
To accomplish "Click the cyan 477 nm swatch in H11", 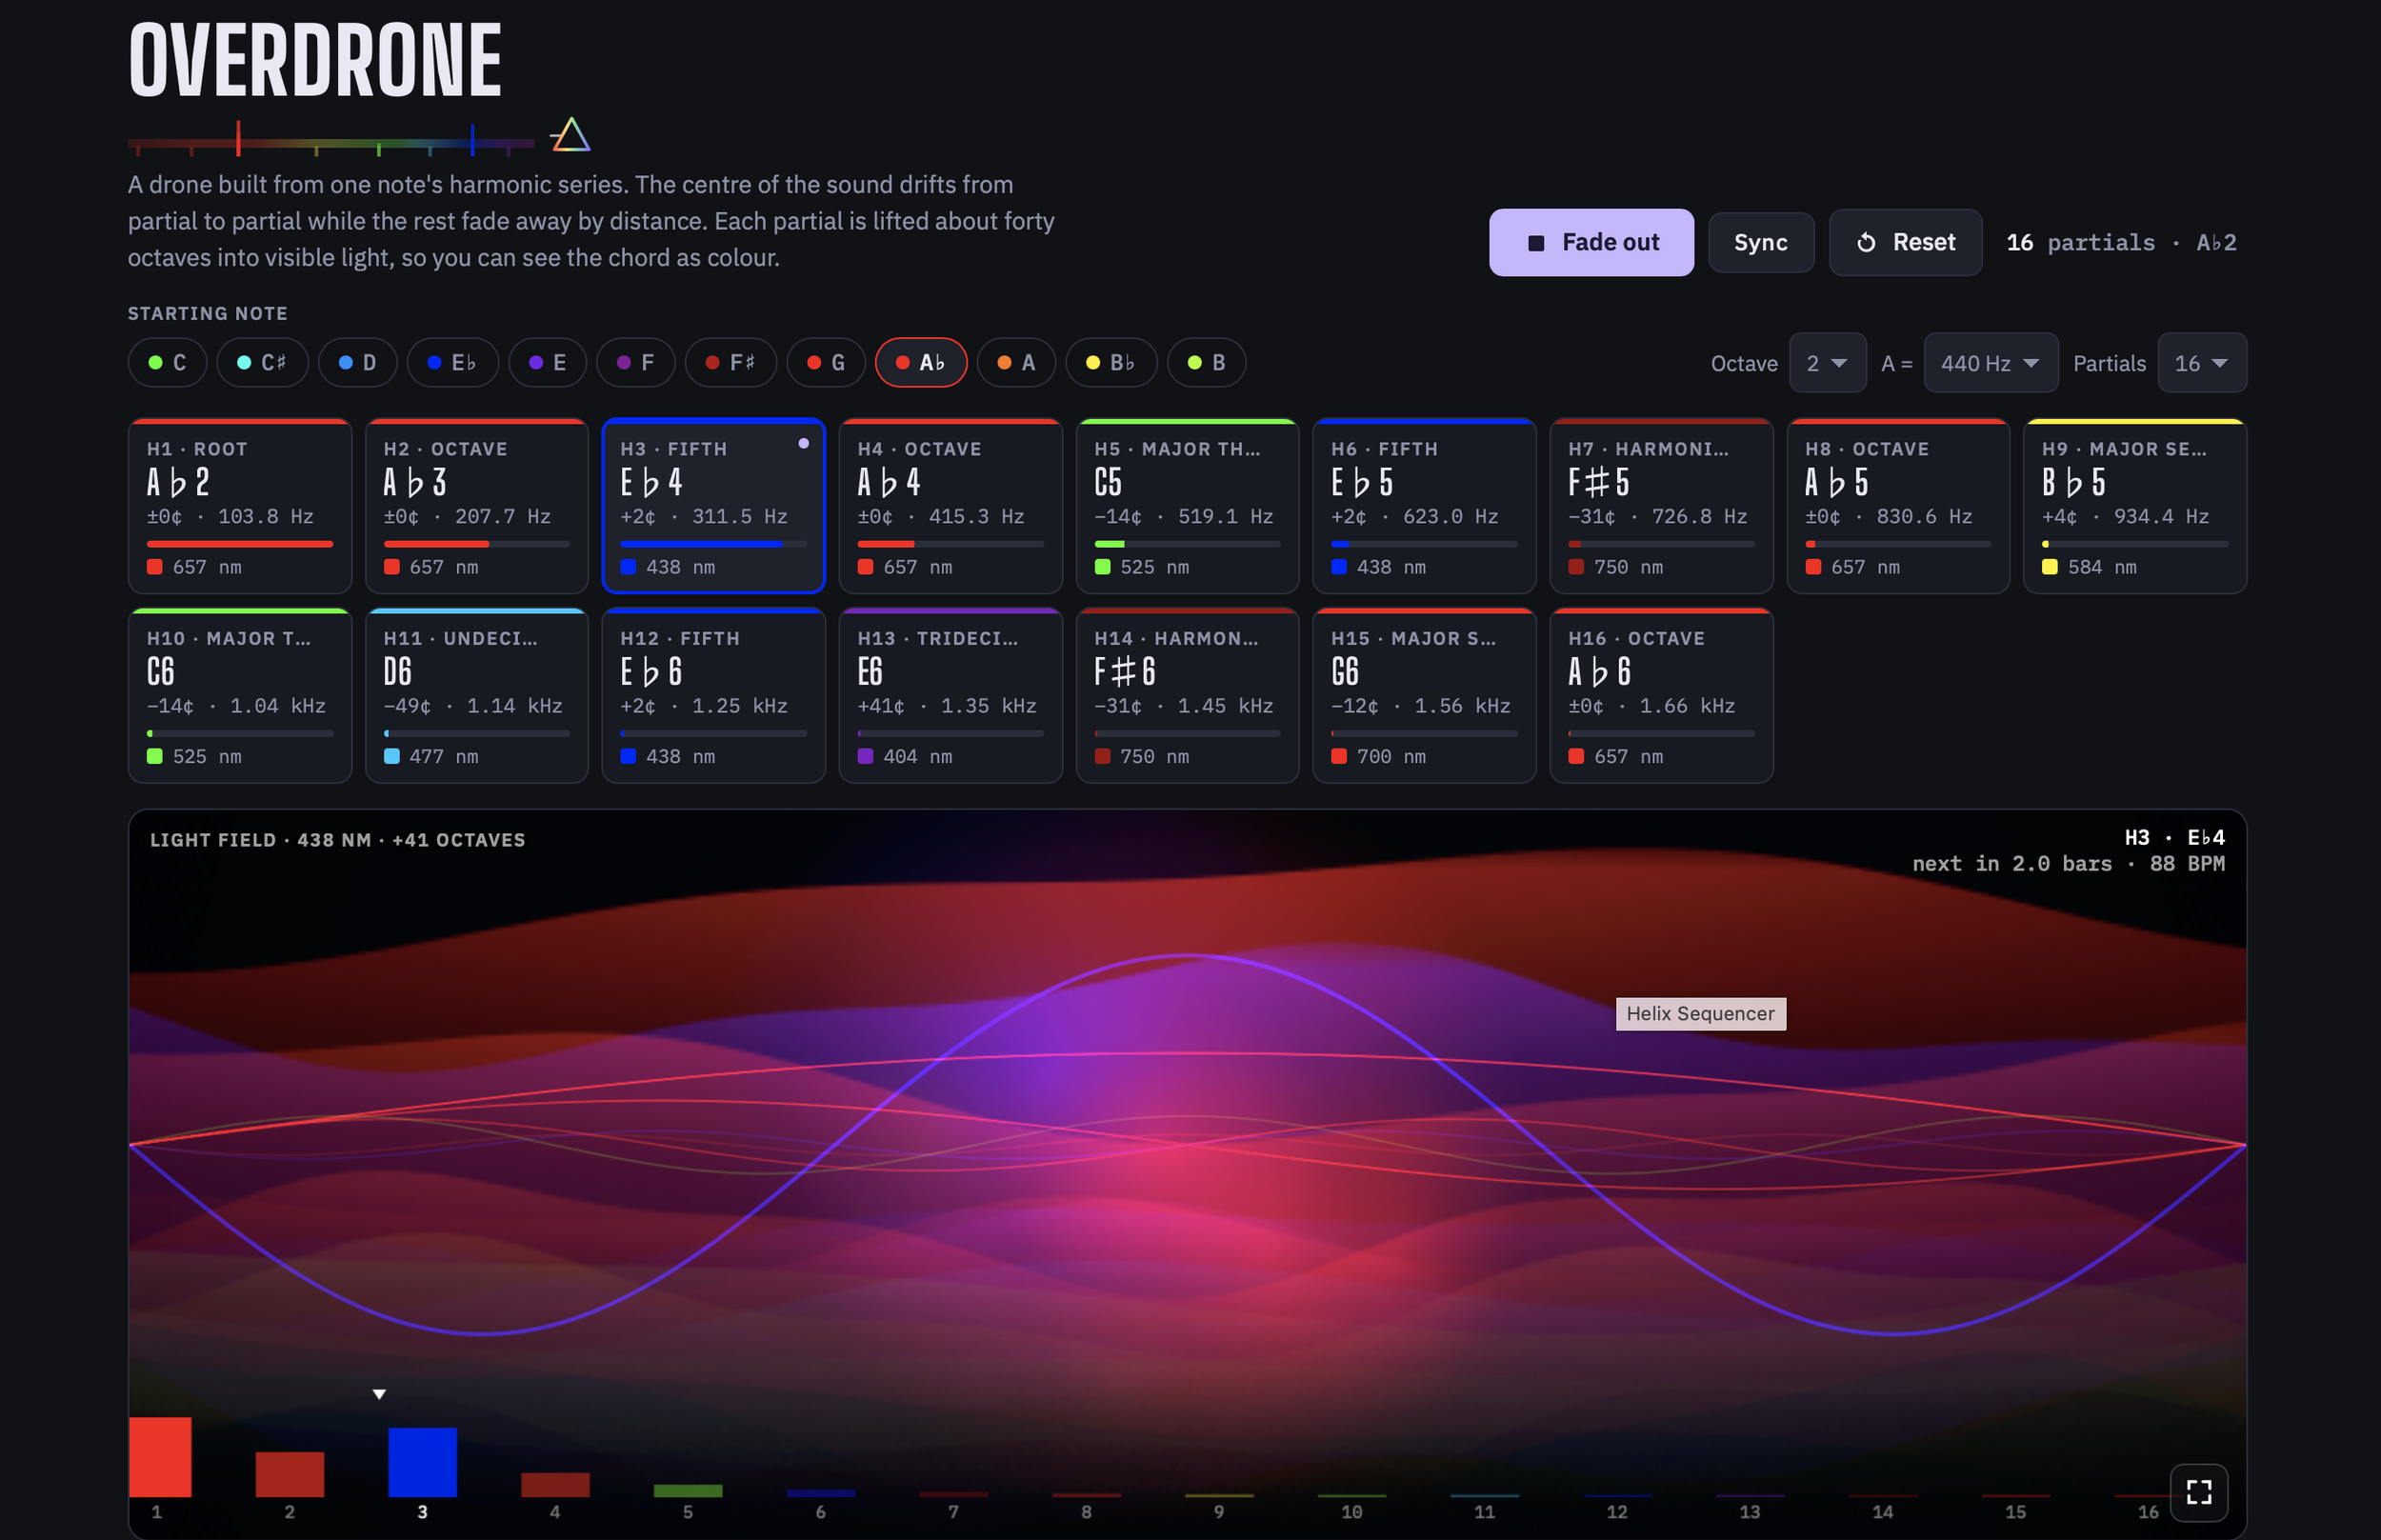I will (x=391, y=756).
